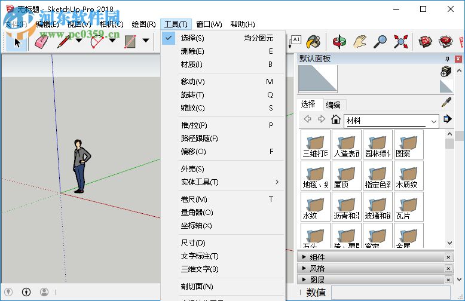Screen dimensions: 465x301
Task: Pick the eyedropper Sample Paint tool
Action: pyautogui.click(x=446, y=102)
